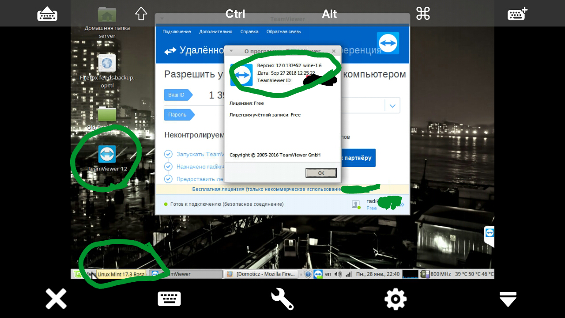Viewport: 565px width, 318px height.
Task: Click the volume speaker icon in the tray
Action: click(x=338, y=274)
